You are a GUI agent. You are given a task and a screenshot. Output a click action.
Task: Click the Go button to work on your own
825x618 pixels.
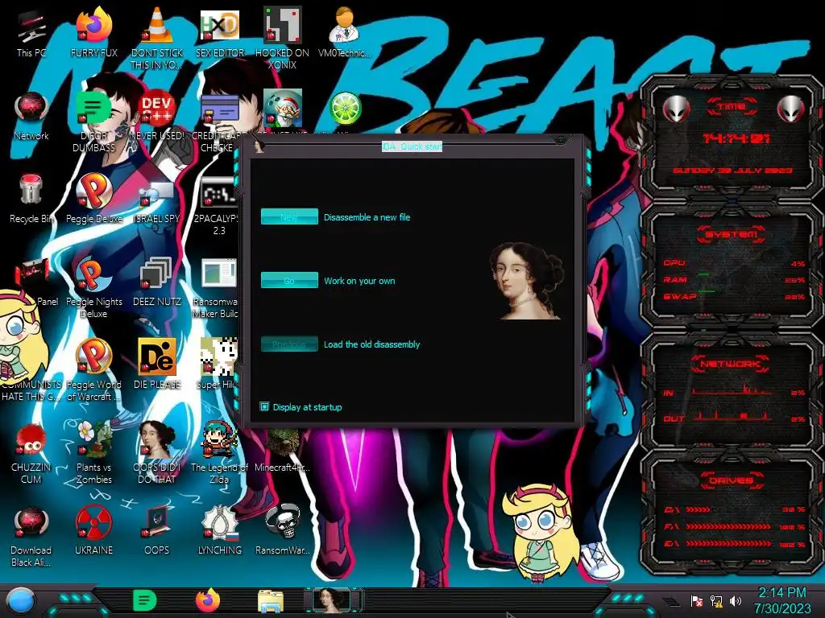[289, 280]
